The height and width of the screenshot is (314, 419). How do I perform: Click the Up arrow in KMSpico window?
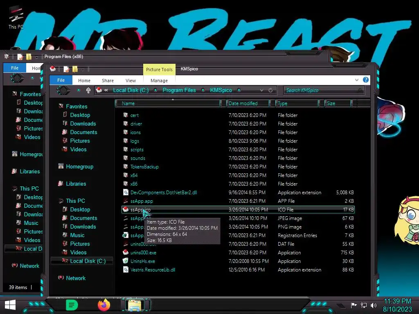click(88, 90)
